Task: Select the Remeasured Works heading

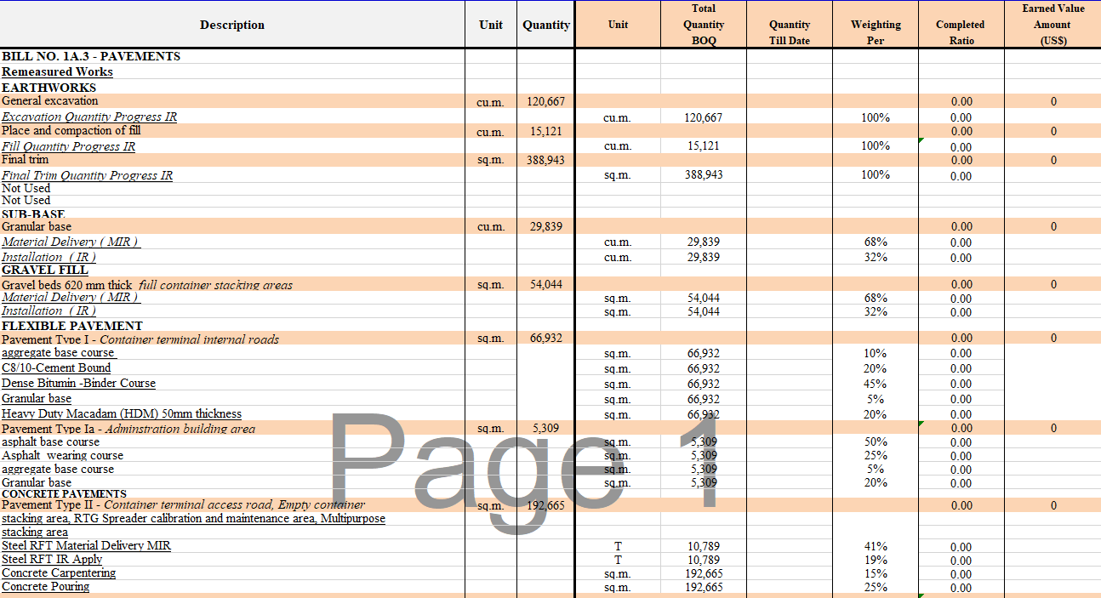Action: (x=57, y=71)
